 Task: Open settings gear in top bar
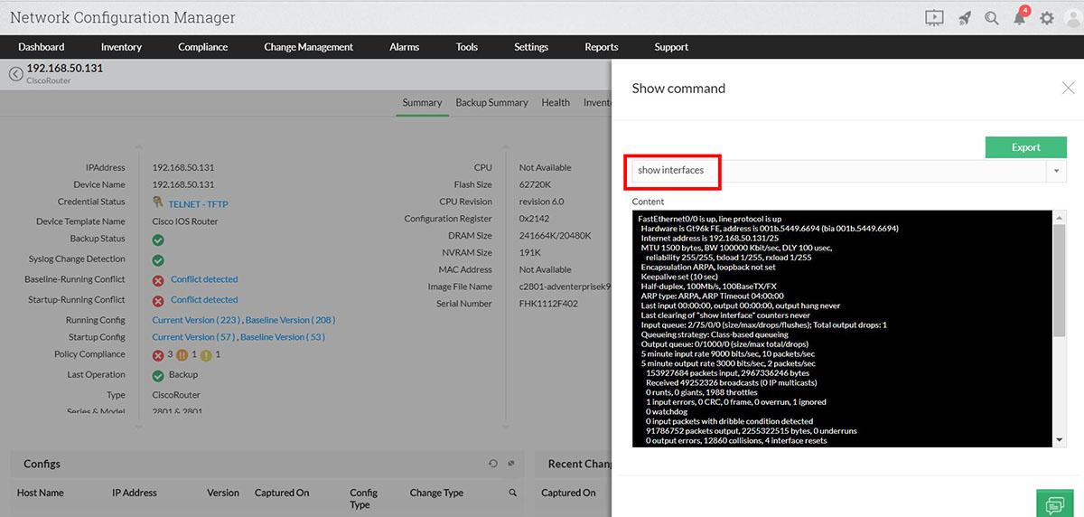click(1047, 18)
